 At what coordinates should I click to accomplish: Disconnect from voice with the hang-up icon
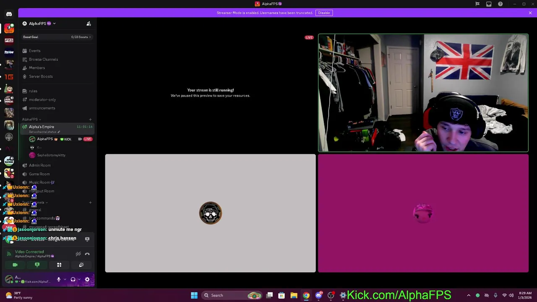pyautogui.click(x=87, y=254)
